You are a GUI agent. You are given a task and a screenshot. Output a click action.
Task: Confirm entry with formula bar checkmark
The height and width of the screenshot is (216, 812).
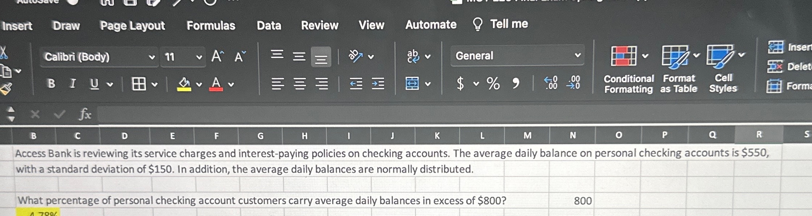coord(60,115)
